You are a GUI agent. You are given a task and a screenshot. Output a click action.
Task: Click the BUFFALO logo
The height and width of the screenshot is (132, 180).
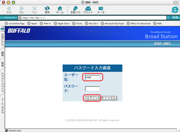tap(19, 31)
